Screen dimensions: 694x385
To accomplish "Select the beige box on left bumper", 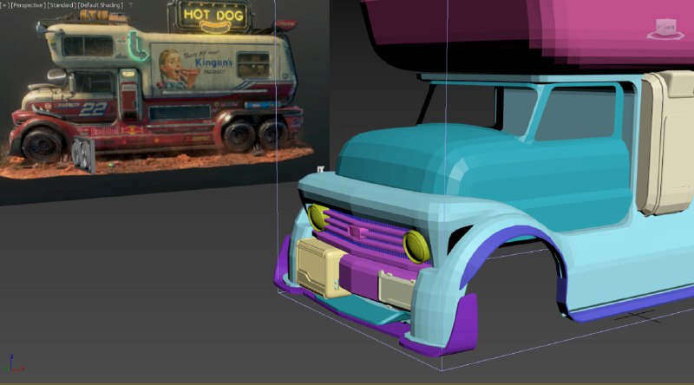I will (x=318, y=268).
